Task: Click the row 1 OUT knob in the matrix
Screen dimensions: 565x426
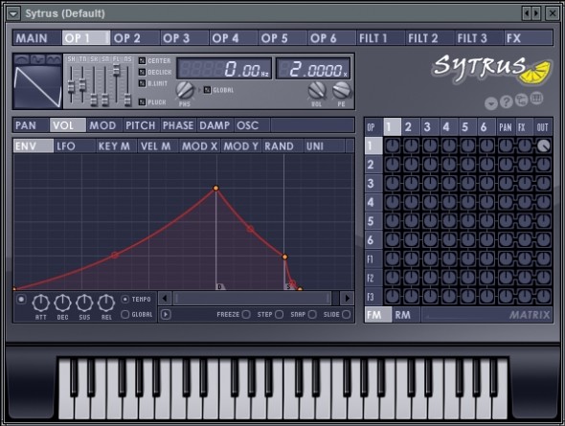Action: coord(543,146)
